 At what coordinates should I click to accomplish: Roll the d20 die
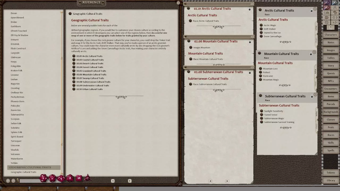pyautogui.click(x=43, y=178)
